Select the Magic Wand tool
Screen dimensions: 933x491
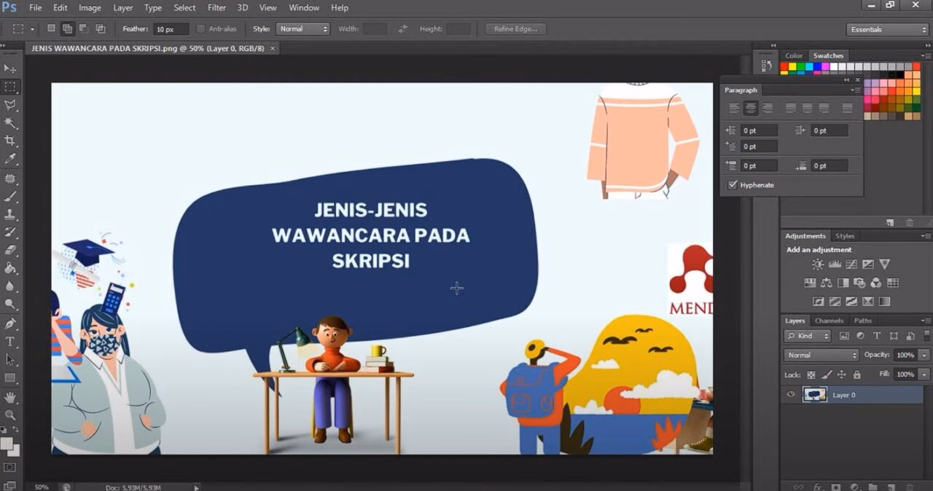coord(10,123)
